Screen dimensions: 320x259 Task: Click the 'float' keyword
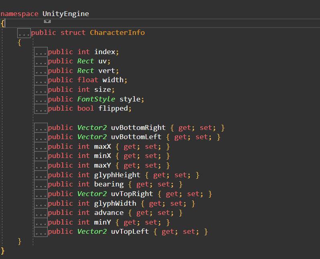[88, 80]
